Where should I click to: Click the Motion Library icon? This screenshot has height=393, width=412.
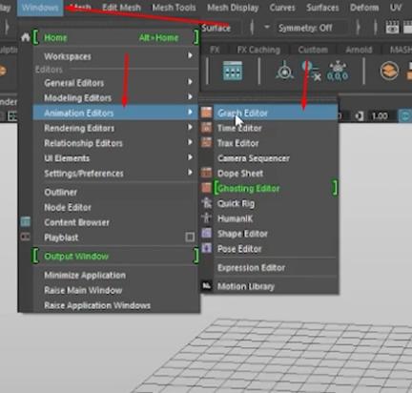tap(207, 286)
